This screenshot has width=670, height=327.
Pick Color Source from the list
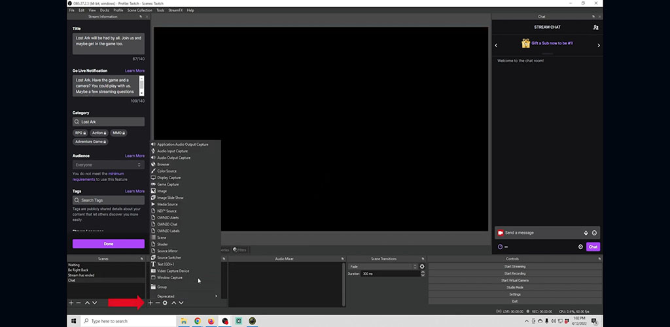(x=167, y=171)
